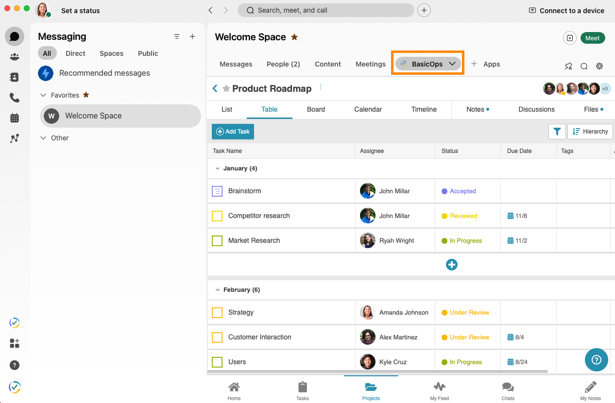Screen dimensions: 615x403
Task: Click Connect to a device
Action: pyautogui.click(x=566, y=11)
